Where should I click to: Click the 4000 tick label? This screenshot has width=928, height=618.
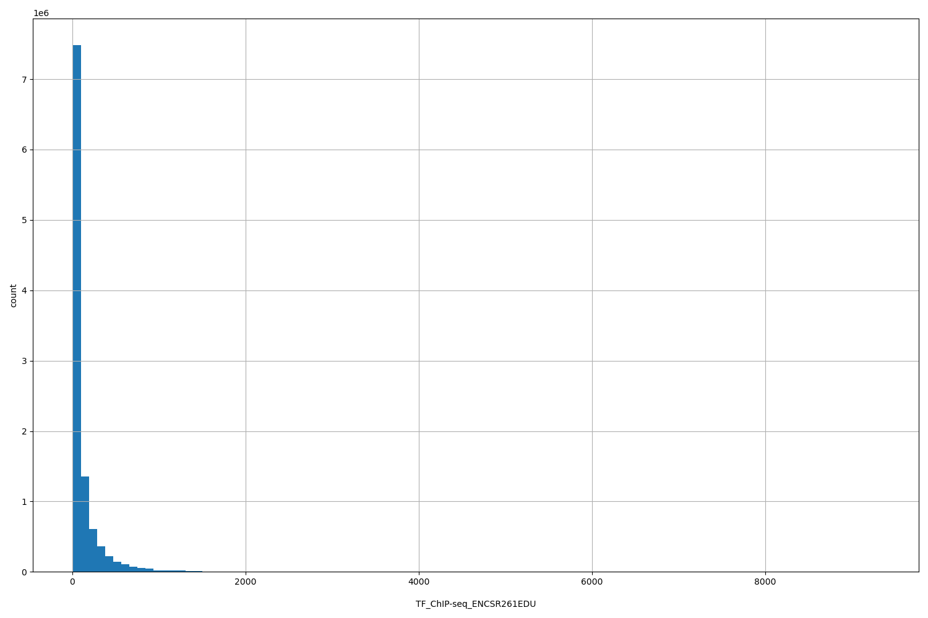[x=419, y=582]
